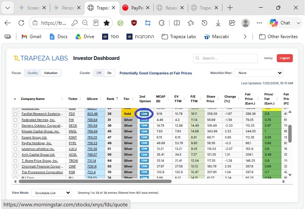Screen dimensions: 305x209
Task: Open the Favorites list icon
Action: coord(191,23)
